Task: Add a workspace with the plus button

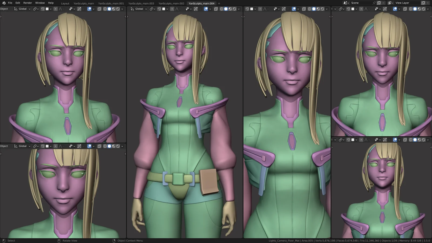Action: 219,4
